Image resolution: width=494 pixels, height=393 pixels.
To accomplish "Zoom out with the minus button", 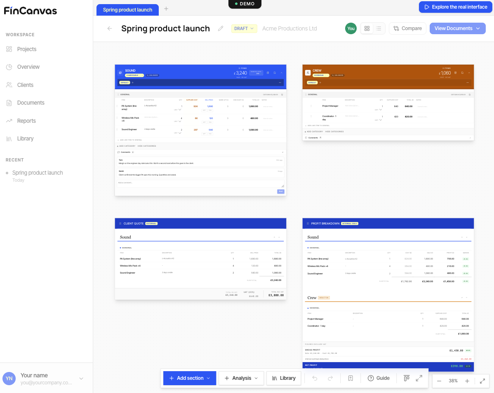I will [439, 381].
